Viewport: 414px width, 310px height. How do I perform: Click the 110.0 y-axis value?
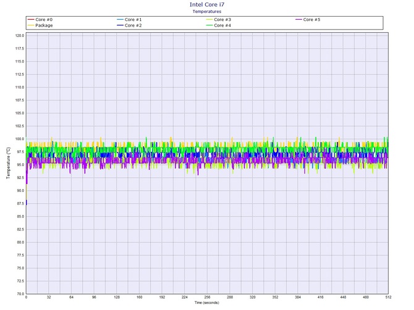pos(20,87)
